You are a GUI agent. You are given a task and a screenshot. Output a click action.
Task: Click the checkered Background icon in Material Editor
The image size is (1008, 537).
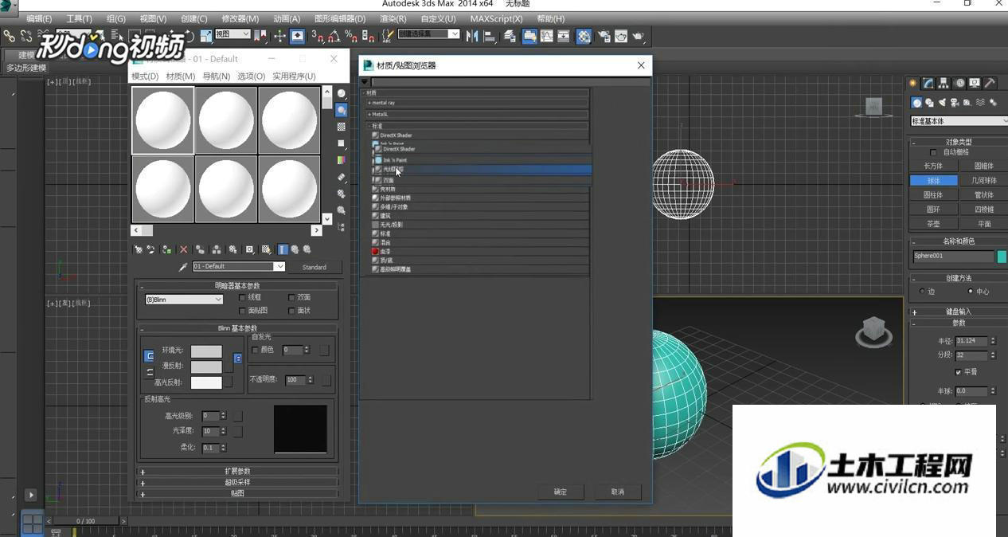(x=342, y=127)
